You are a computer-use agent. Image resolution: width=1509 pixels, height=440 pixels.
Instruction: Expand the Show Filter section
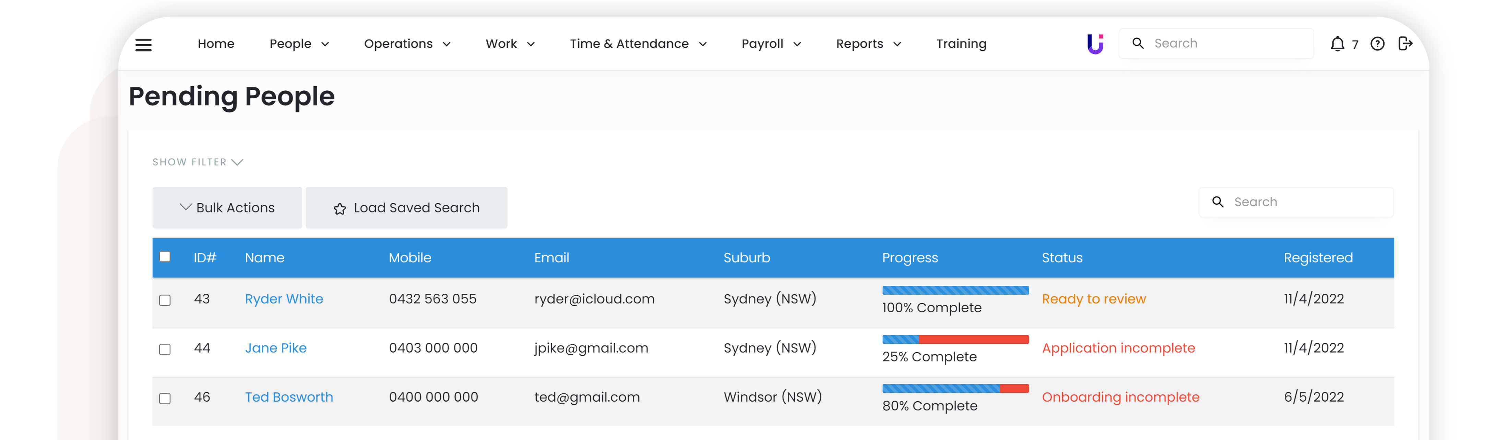click(x=198, y=162)
